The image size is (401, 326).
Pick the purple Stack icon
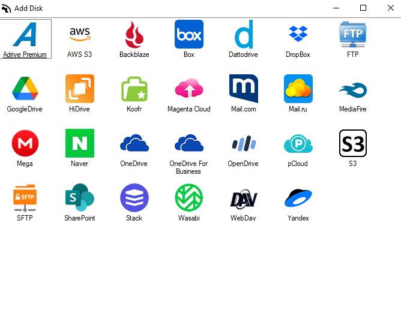(x=134, y=198)
